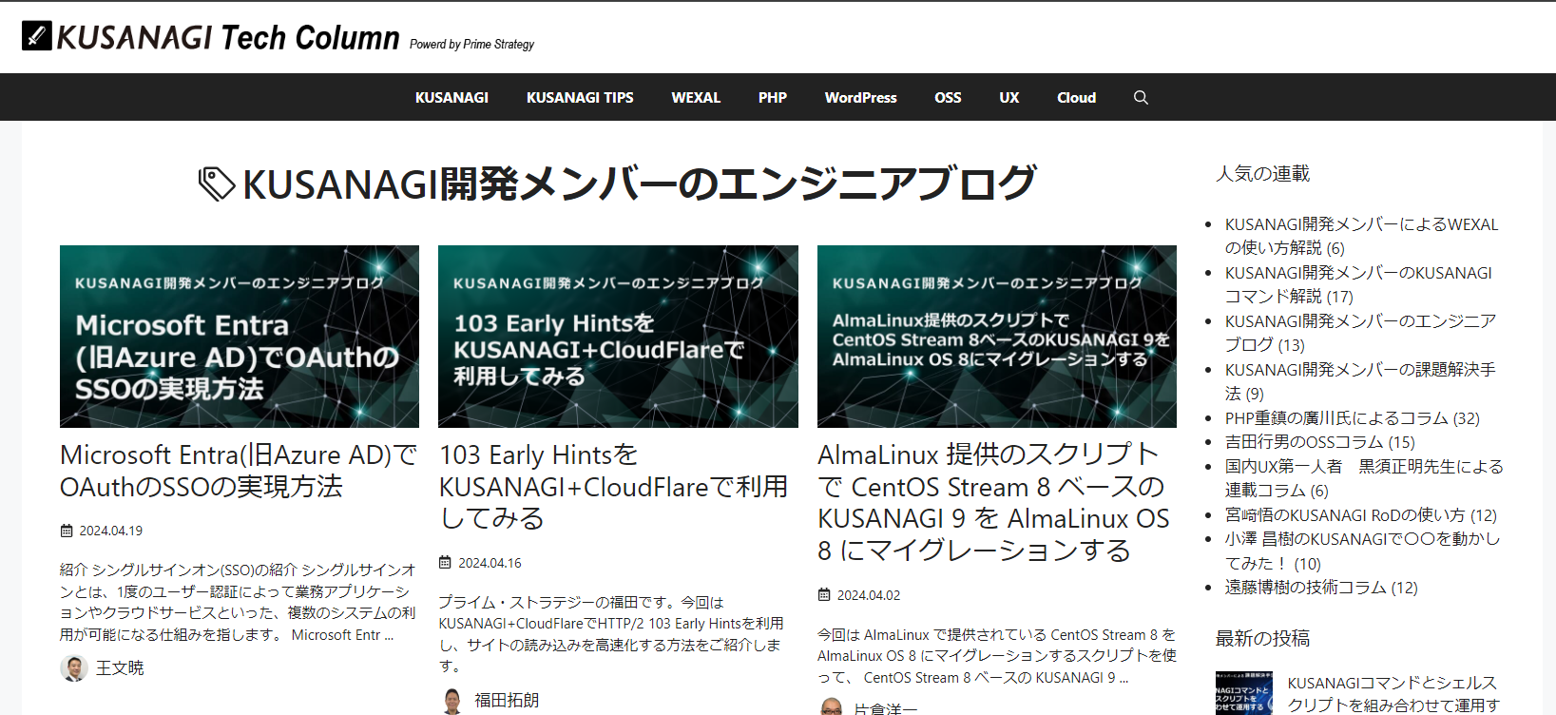The height and width of the screenshot is (715, 1556).
Task: Click author name 王文暁
Action: (x=120, y=668)
